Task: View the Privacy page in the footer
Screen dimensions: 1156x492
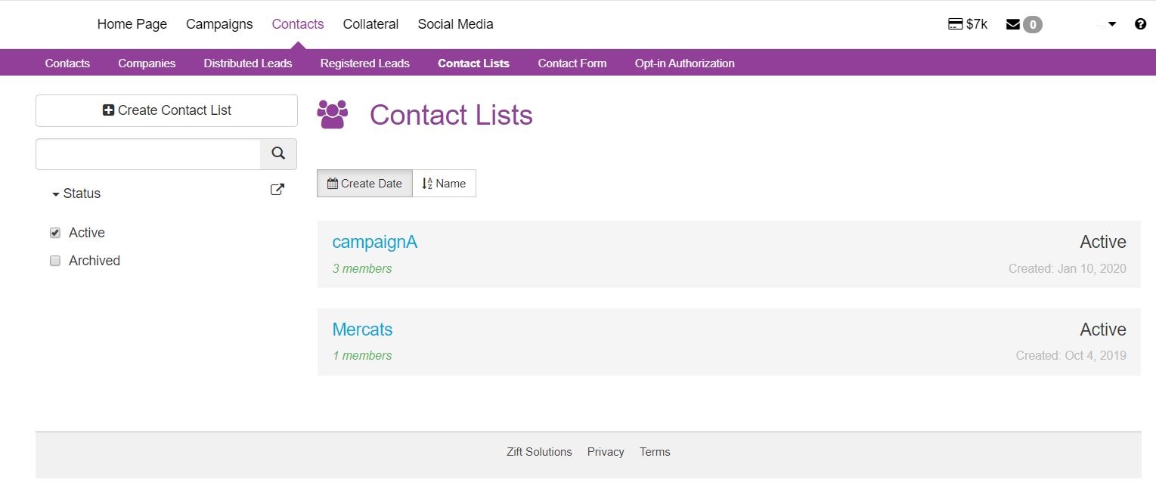Action: point(605,451)
